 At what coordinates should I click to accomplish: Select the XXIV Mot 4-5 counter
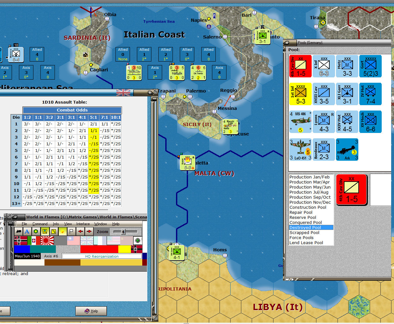(347, 122)
